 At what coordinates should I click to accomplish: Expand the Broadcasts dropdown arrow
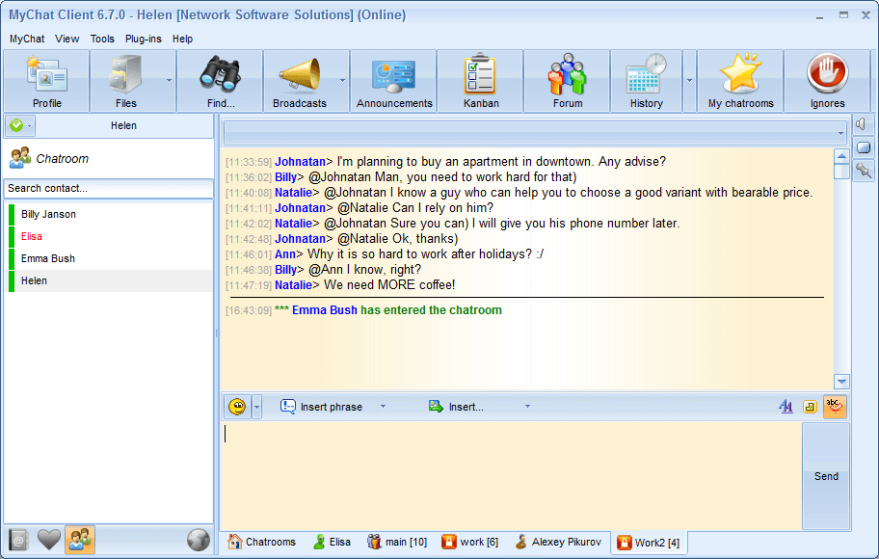click(342, 81)
